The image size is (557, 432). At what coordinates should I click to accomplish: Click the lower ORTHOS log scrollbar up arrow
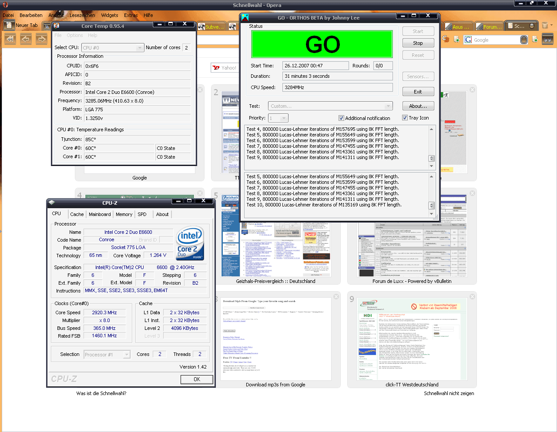click(432, 176)
